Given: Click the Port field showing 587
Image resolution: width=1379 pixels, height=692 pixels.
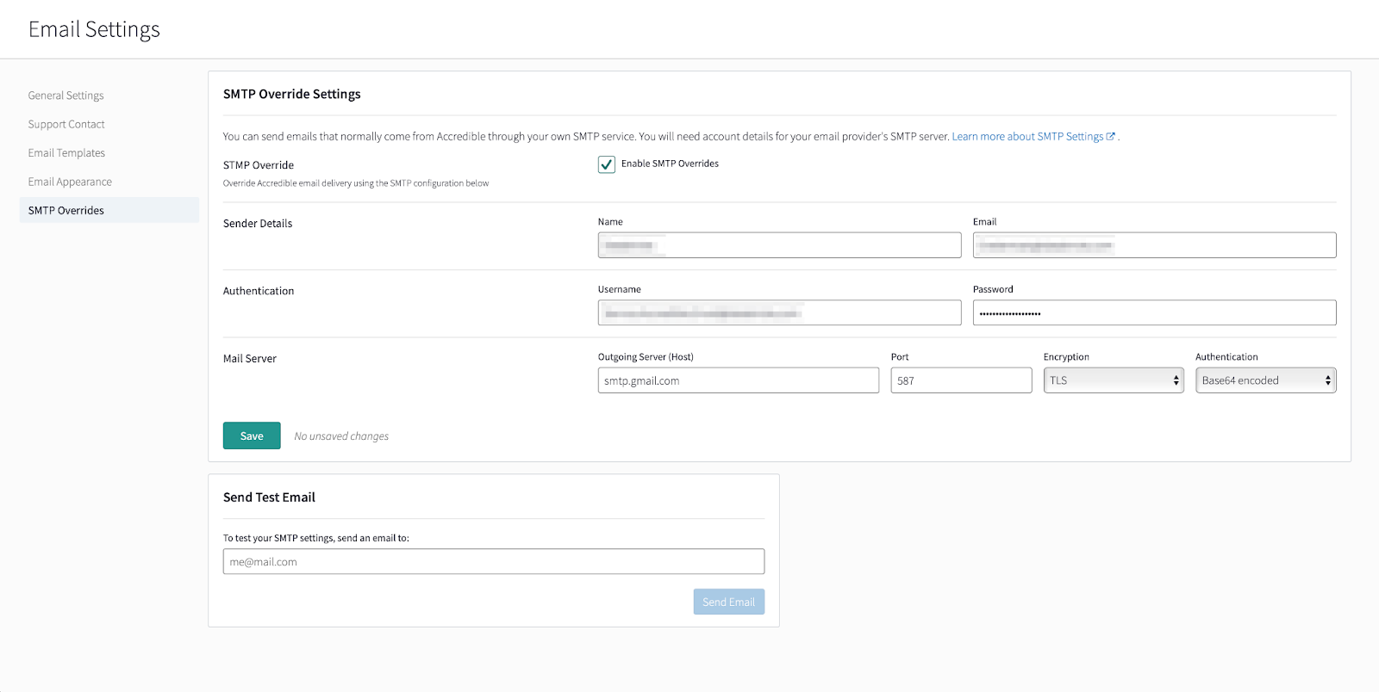Looking at the screenshot, I should [961, 380].
